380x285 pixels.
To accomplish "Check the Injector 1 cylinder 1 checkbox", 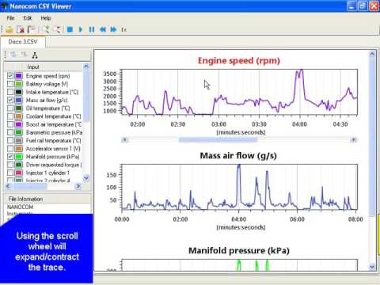I will [10, 173].
